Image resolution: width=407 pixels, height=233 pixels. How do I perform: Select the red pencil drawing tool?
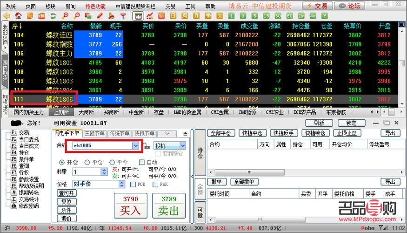click(x=100, y=16)
